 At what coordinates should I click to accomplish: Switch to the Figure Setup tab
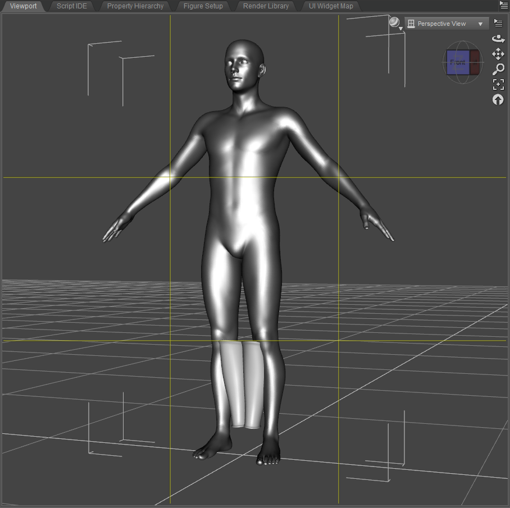(x=203, y=6)
